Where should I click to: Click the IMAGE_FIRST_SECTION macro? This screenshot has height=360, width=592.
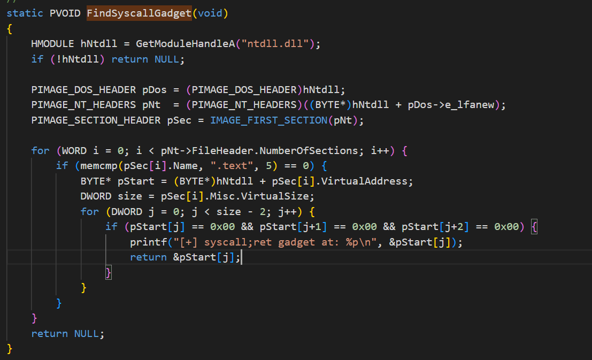point(268,120)
